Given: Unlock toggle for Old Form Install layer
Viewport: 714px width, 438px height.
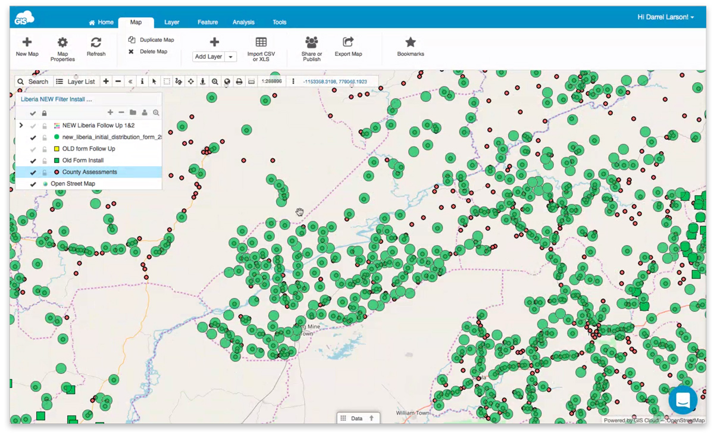Looking at the screenshot, I should tap(45, 161).
